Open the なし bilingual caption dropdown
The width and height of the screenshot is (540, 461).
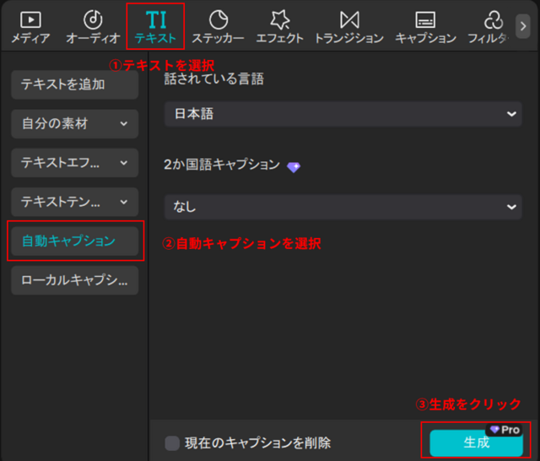tap(343, 205)
